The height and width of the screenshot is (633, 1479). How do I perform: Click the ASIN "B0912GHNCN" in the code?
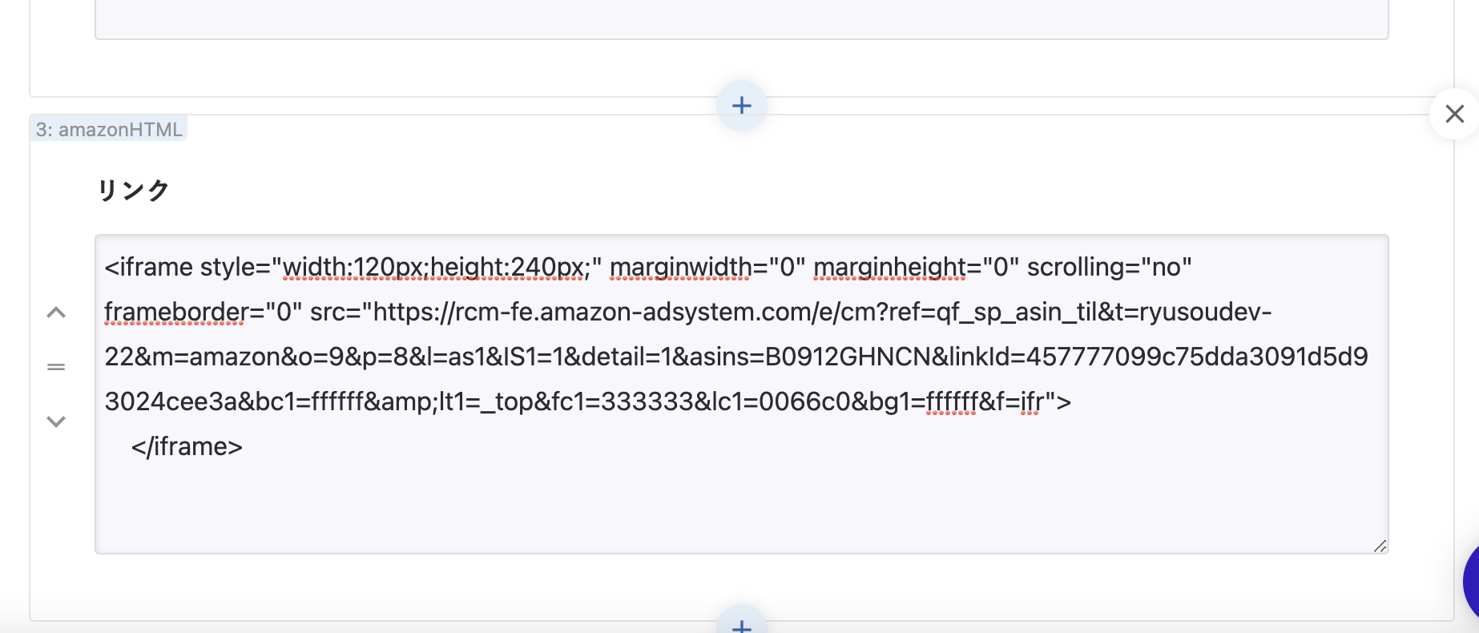click(x=848, y=357)
